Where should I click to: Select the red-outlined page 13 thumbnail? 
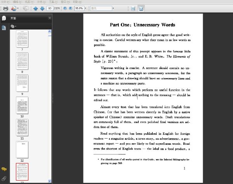[22, 172]
